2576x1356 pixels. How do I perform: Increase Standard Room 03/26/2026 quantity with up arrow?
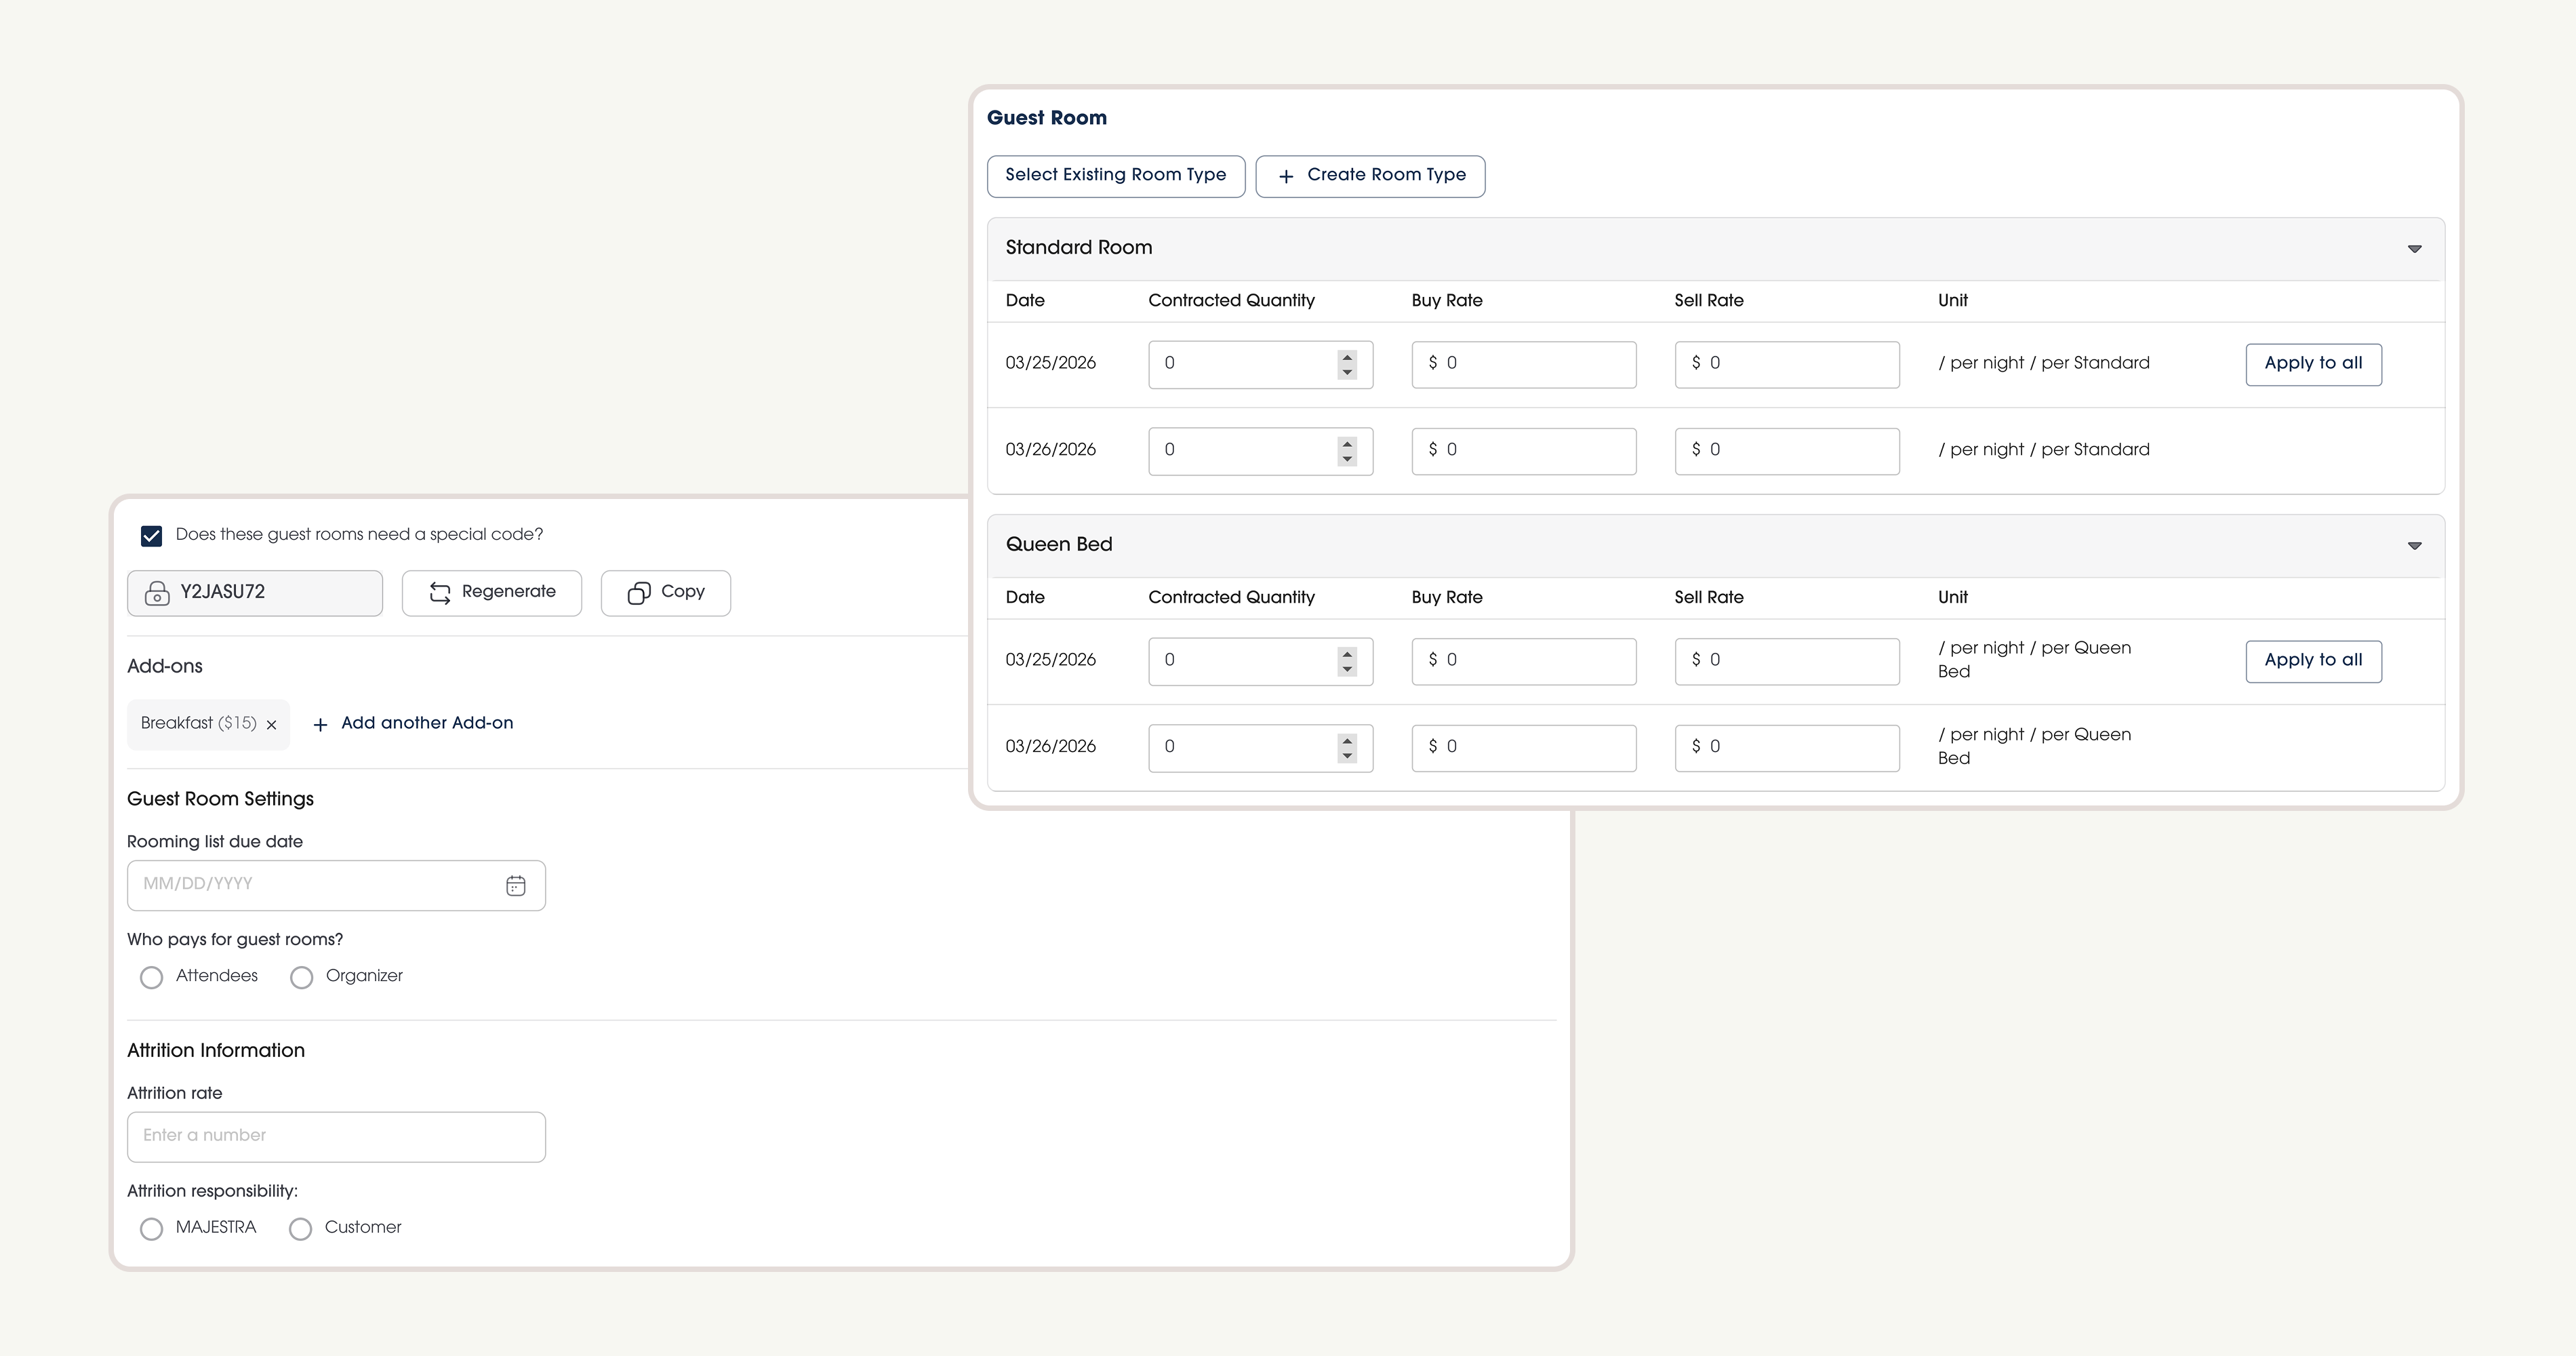(x=1347, y=444)
